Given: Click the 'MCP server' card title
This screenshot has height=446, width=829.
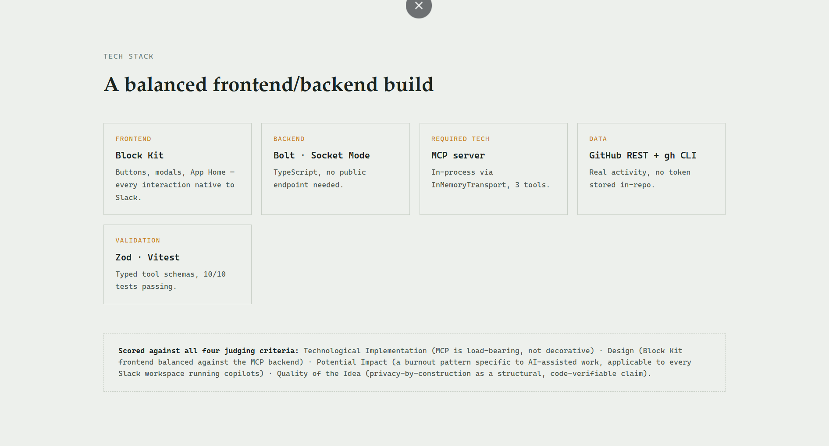Looking at the screenshot, I should pos(458,155).
